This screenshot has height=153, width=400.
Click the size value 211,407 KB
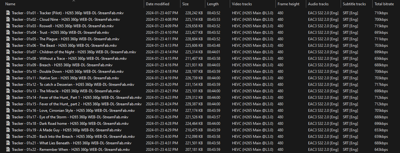194,59
